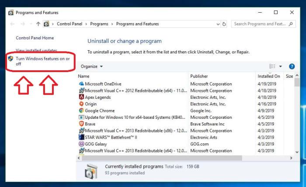Select the GOG Galaxy entry name
Image resolution: width=306 pixels, height=187 pixels.
96,144
